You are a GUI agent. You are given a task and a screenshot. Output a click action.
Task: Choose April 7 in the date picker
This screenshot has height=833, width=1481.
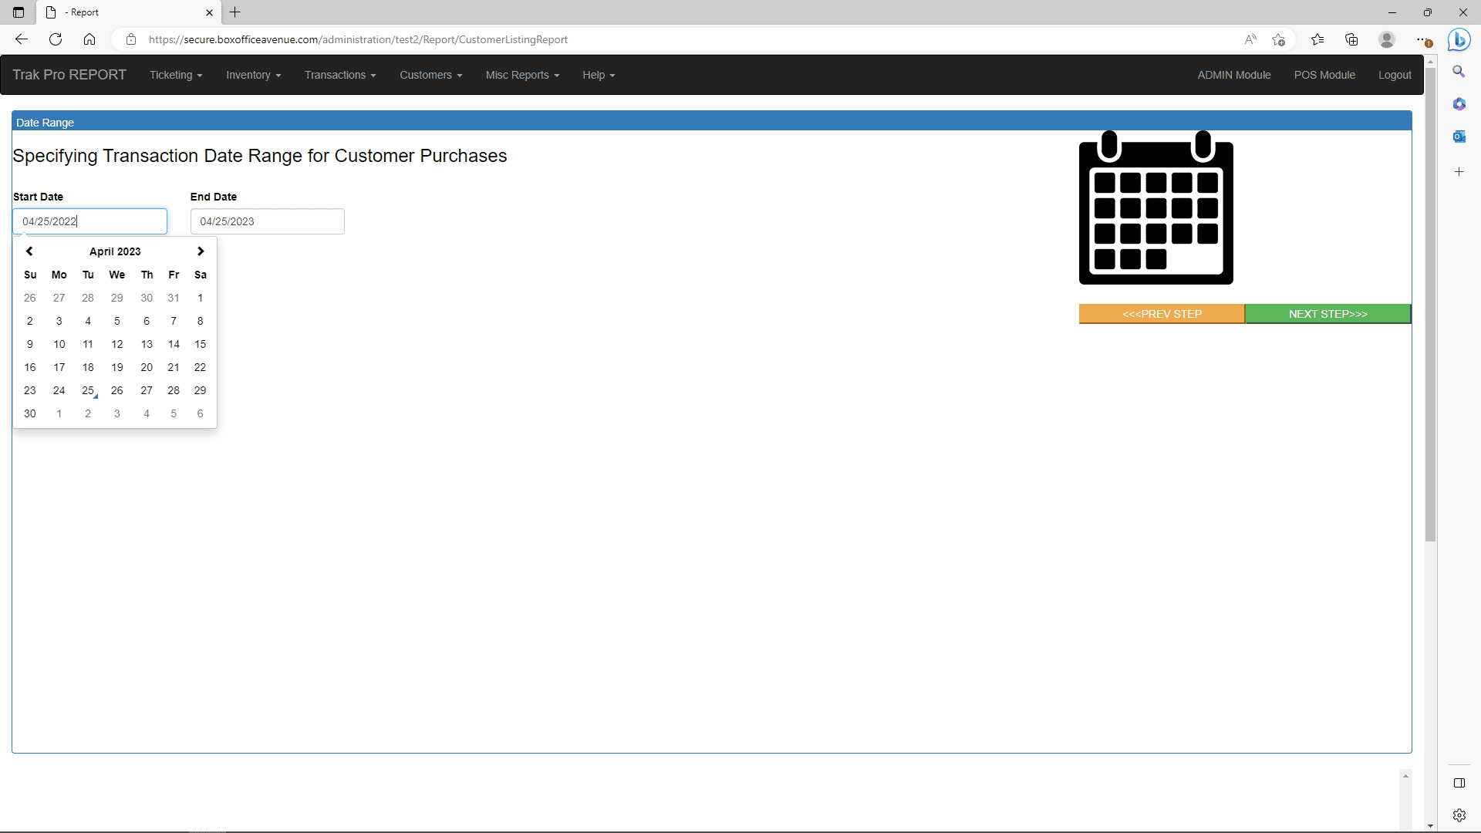[174, 321]
